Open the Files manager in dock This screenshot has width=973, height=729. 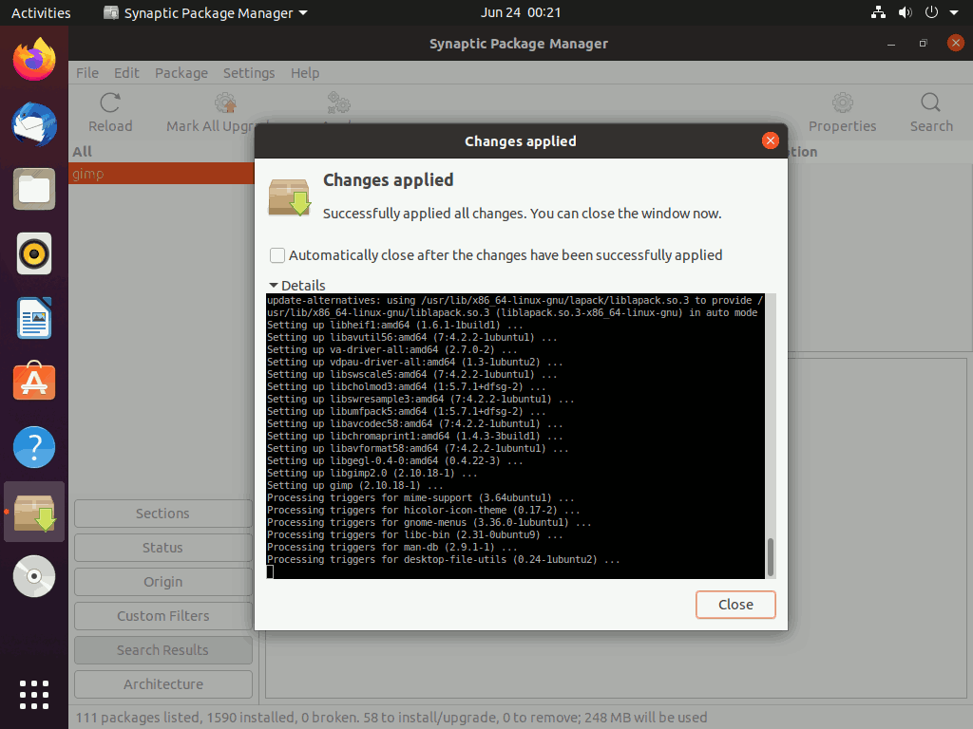coord(34,189)
